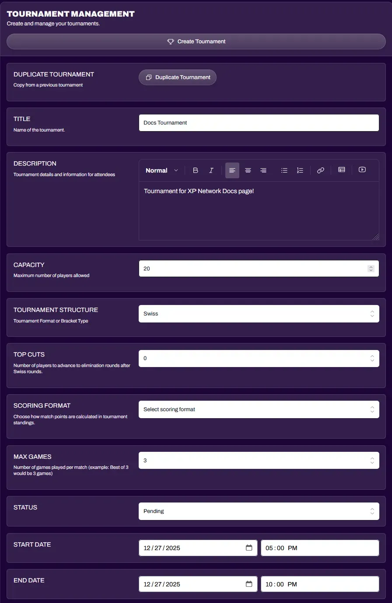Toggle italic text formatting
The width and height of the screenshot is (392, 603).
click(211, 170)
